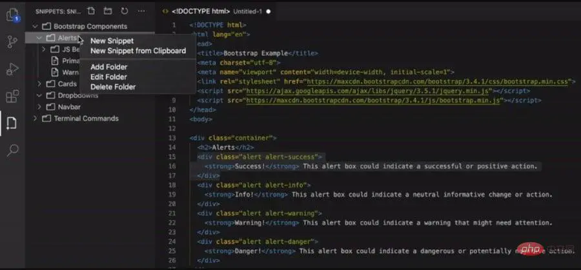The height and width of the screenshot is (270, 581).
Task: Choose New Snippet from context menu
Action: (112, 41)
